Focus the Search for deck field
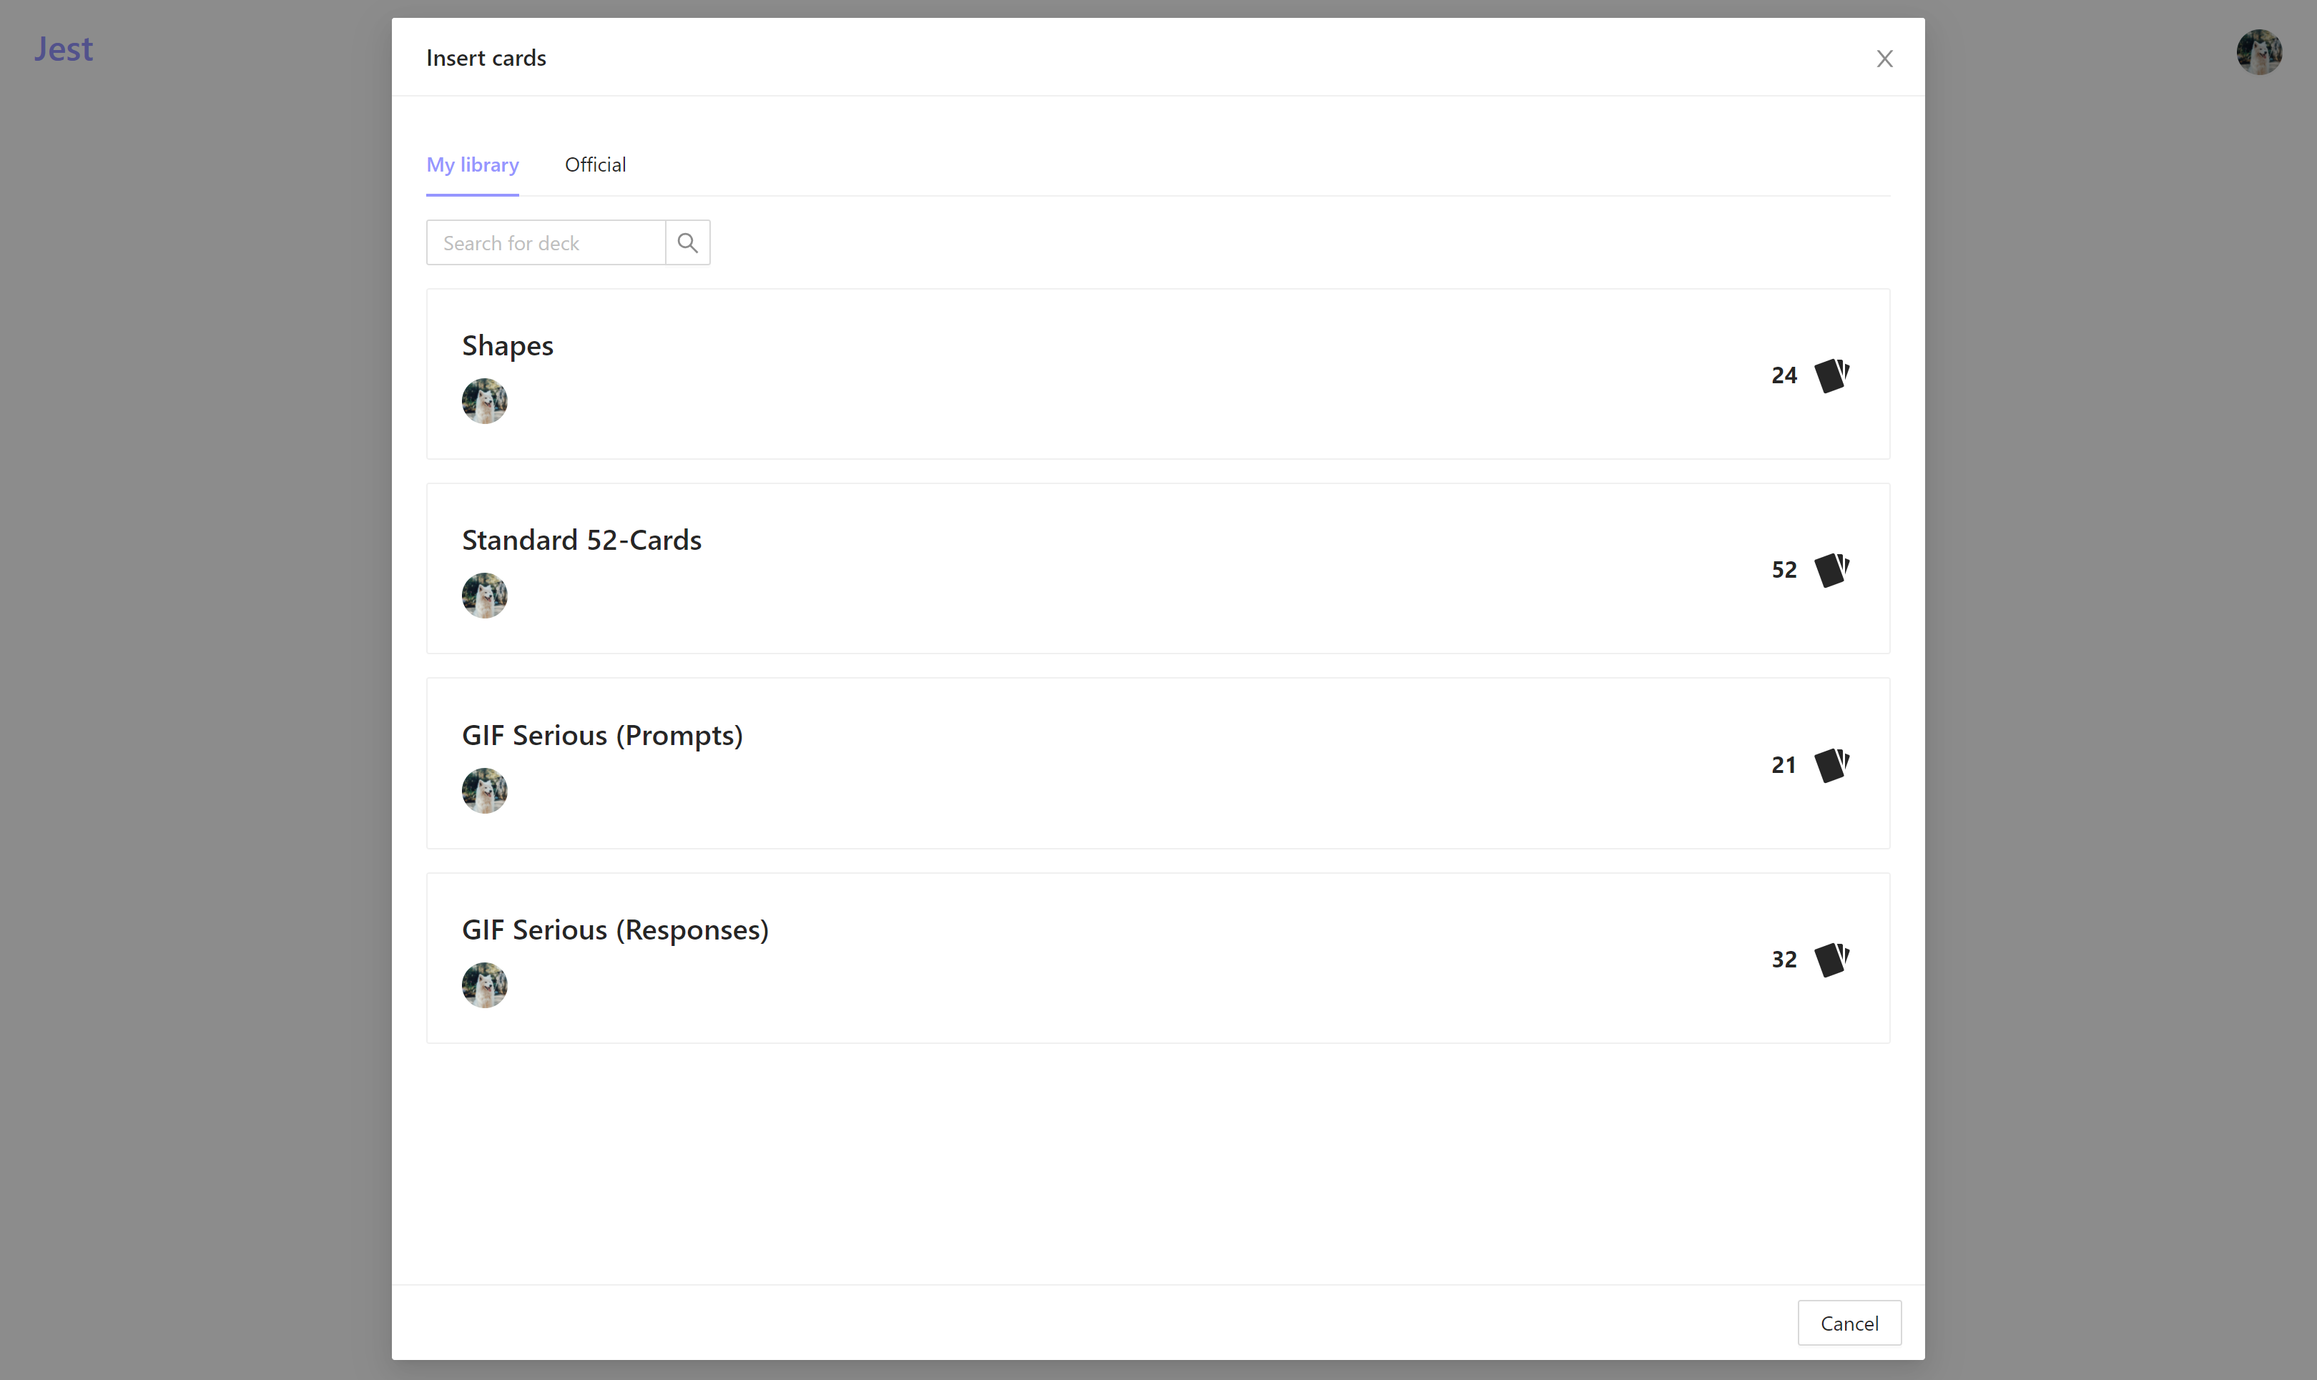This screenshot has width=2317, height=1380. (x=546, y=242)
